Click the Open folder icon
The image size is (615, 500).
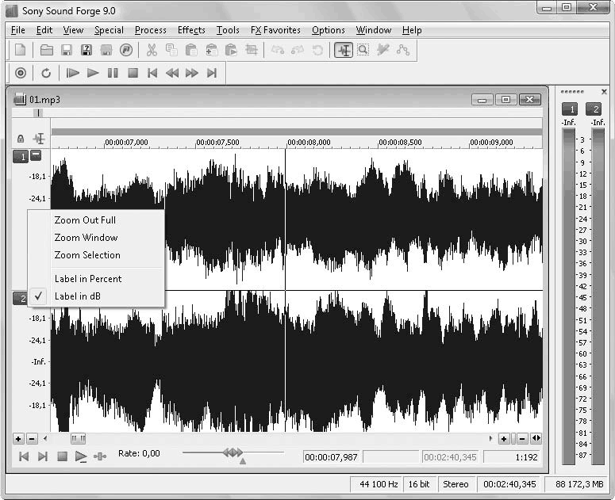[x=47, y=50]
